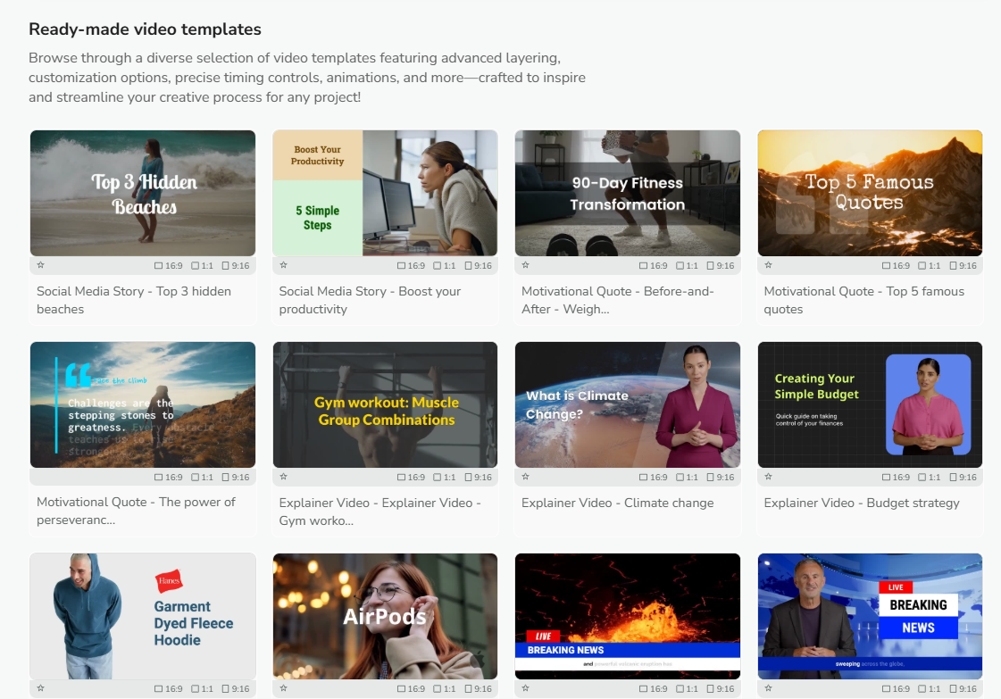The height and width of the screenshot is (699, 1001).
Task: Choose 1:1 ratio for Boost your productivity
Action: click(444, 266)
